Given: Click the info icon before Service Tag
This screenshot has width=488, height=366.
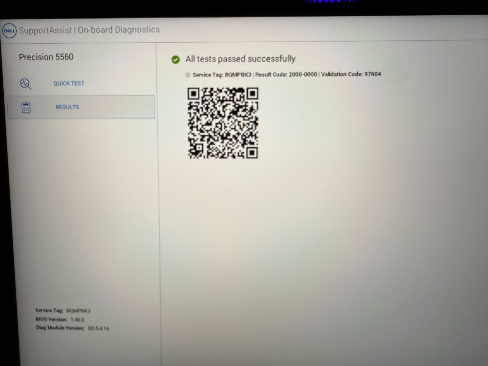Looking at the screenshot, I should 188,75.
